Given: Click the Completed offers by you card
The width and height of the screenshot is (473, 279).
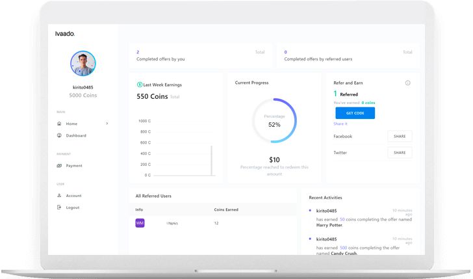Looking at the screenshot, I should (200, 56).
